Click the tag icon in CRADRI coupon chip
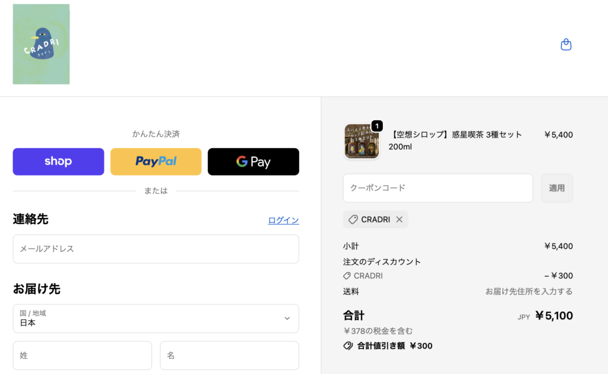 353,219
